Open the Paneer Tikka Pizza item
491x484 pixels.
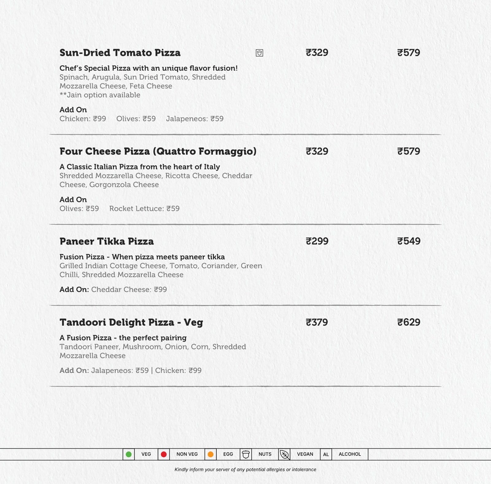(x=106, y=241)
